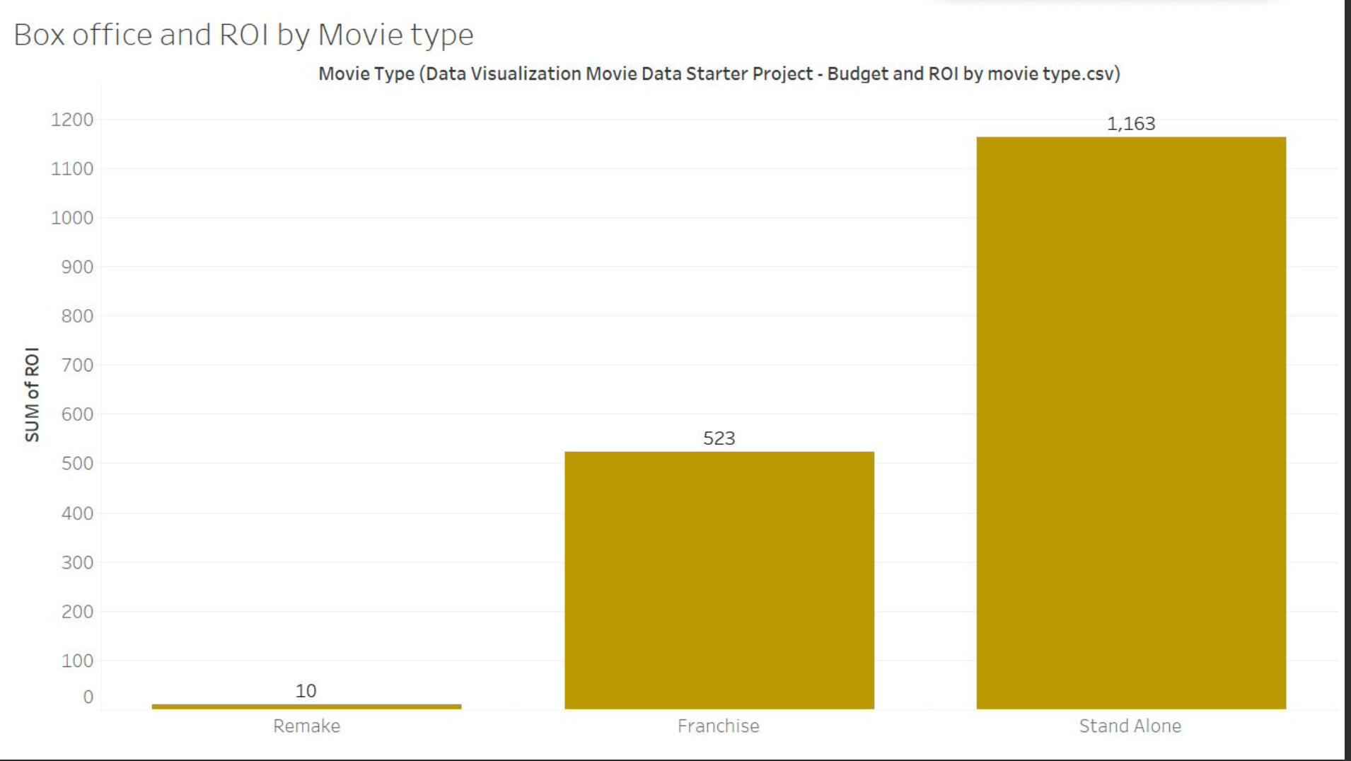
Task: Click the Stand Alone axis label
Action: click(x=1130, y=726)
